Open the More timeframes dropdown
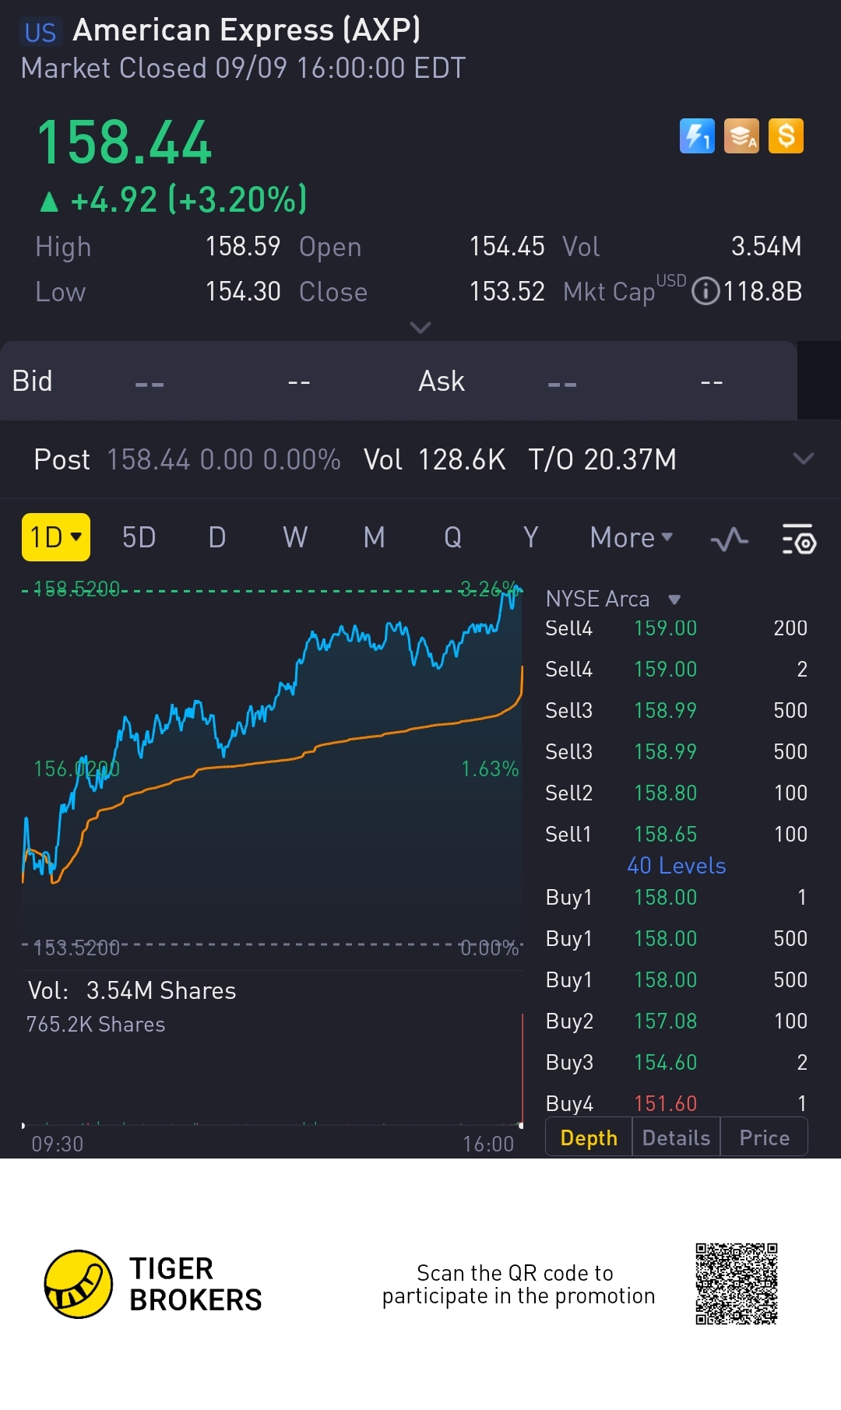841x1410 pixels. point(632,537)
